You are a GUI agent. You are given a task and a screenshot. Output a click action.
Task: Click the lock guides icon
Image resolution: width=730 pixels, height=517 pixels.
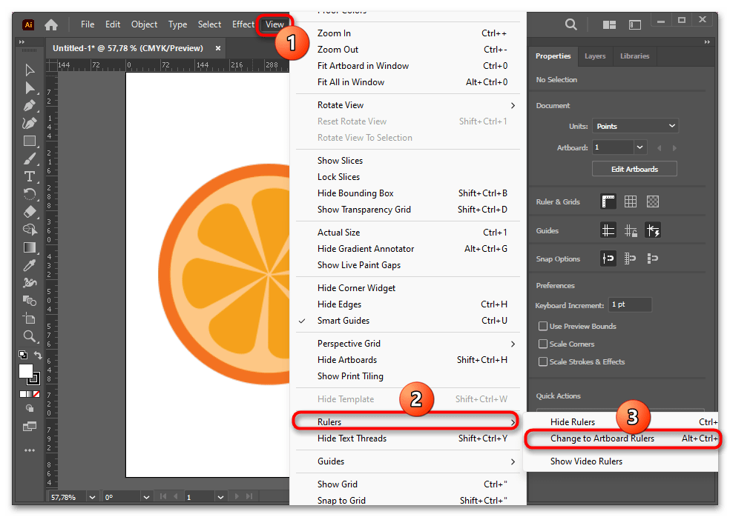(631, 230)
